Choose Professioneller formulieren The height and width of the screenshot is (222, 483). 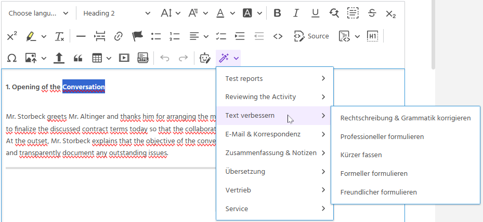coord(406,136)
